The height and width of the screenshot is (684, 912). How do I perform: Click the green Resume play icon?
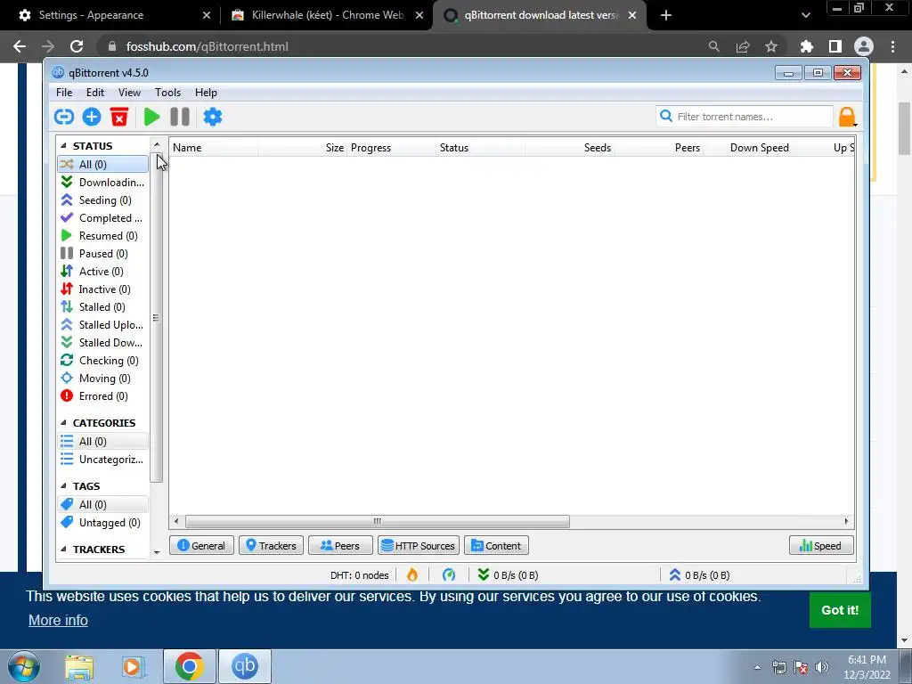pyautogui.click(x=151, y=117)
